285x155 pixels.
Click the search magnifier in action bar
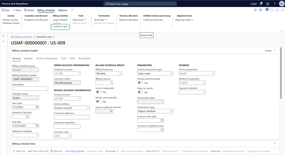tap(72, 10)
